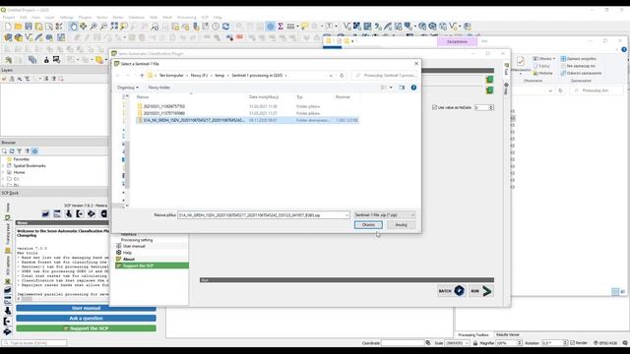Toggle the file dialog preview pane icon
This screenshot has height=354, width=630.
point(402,88)
